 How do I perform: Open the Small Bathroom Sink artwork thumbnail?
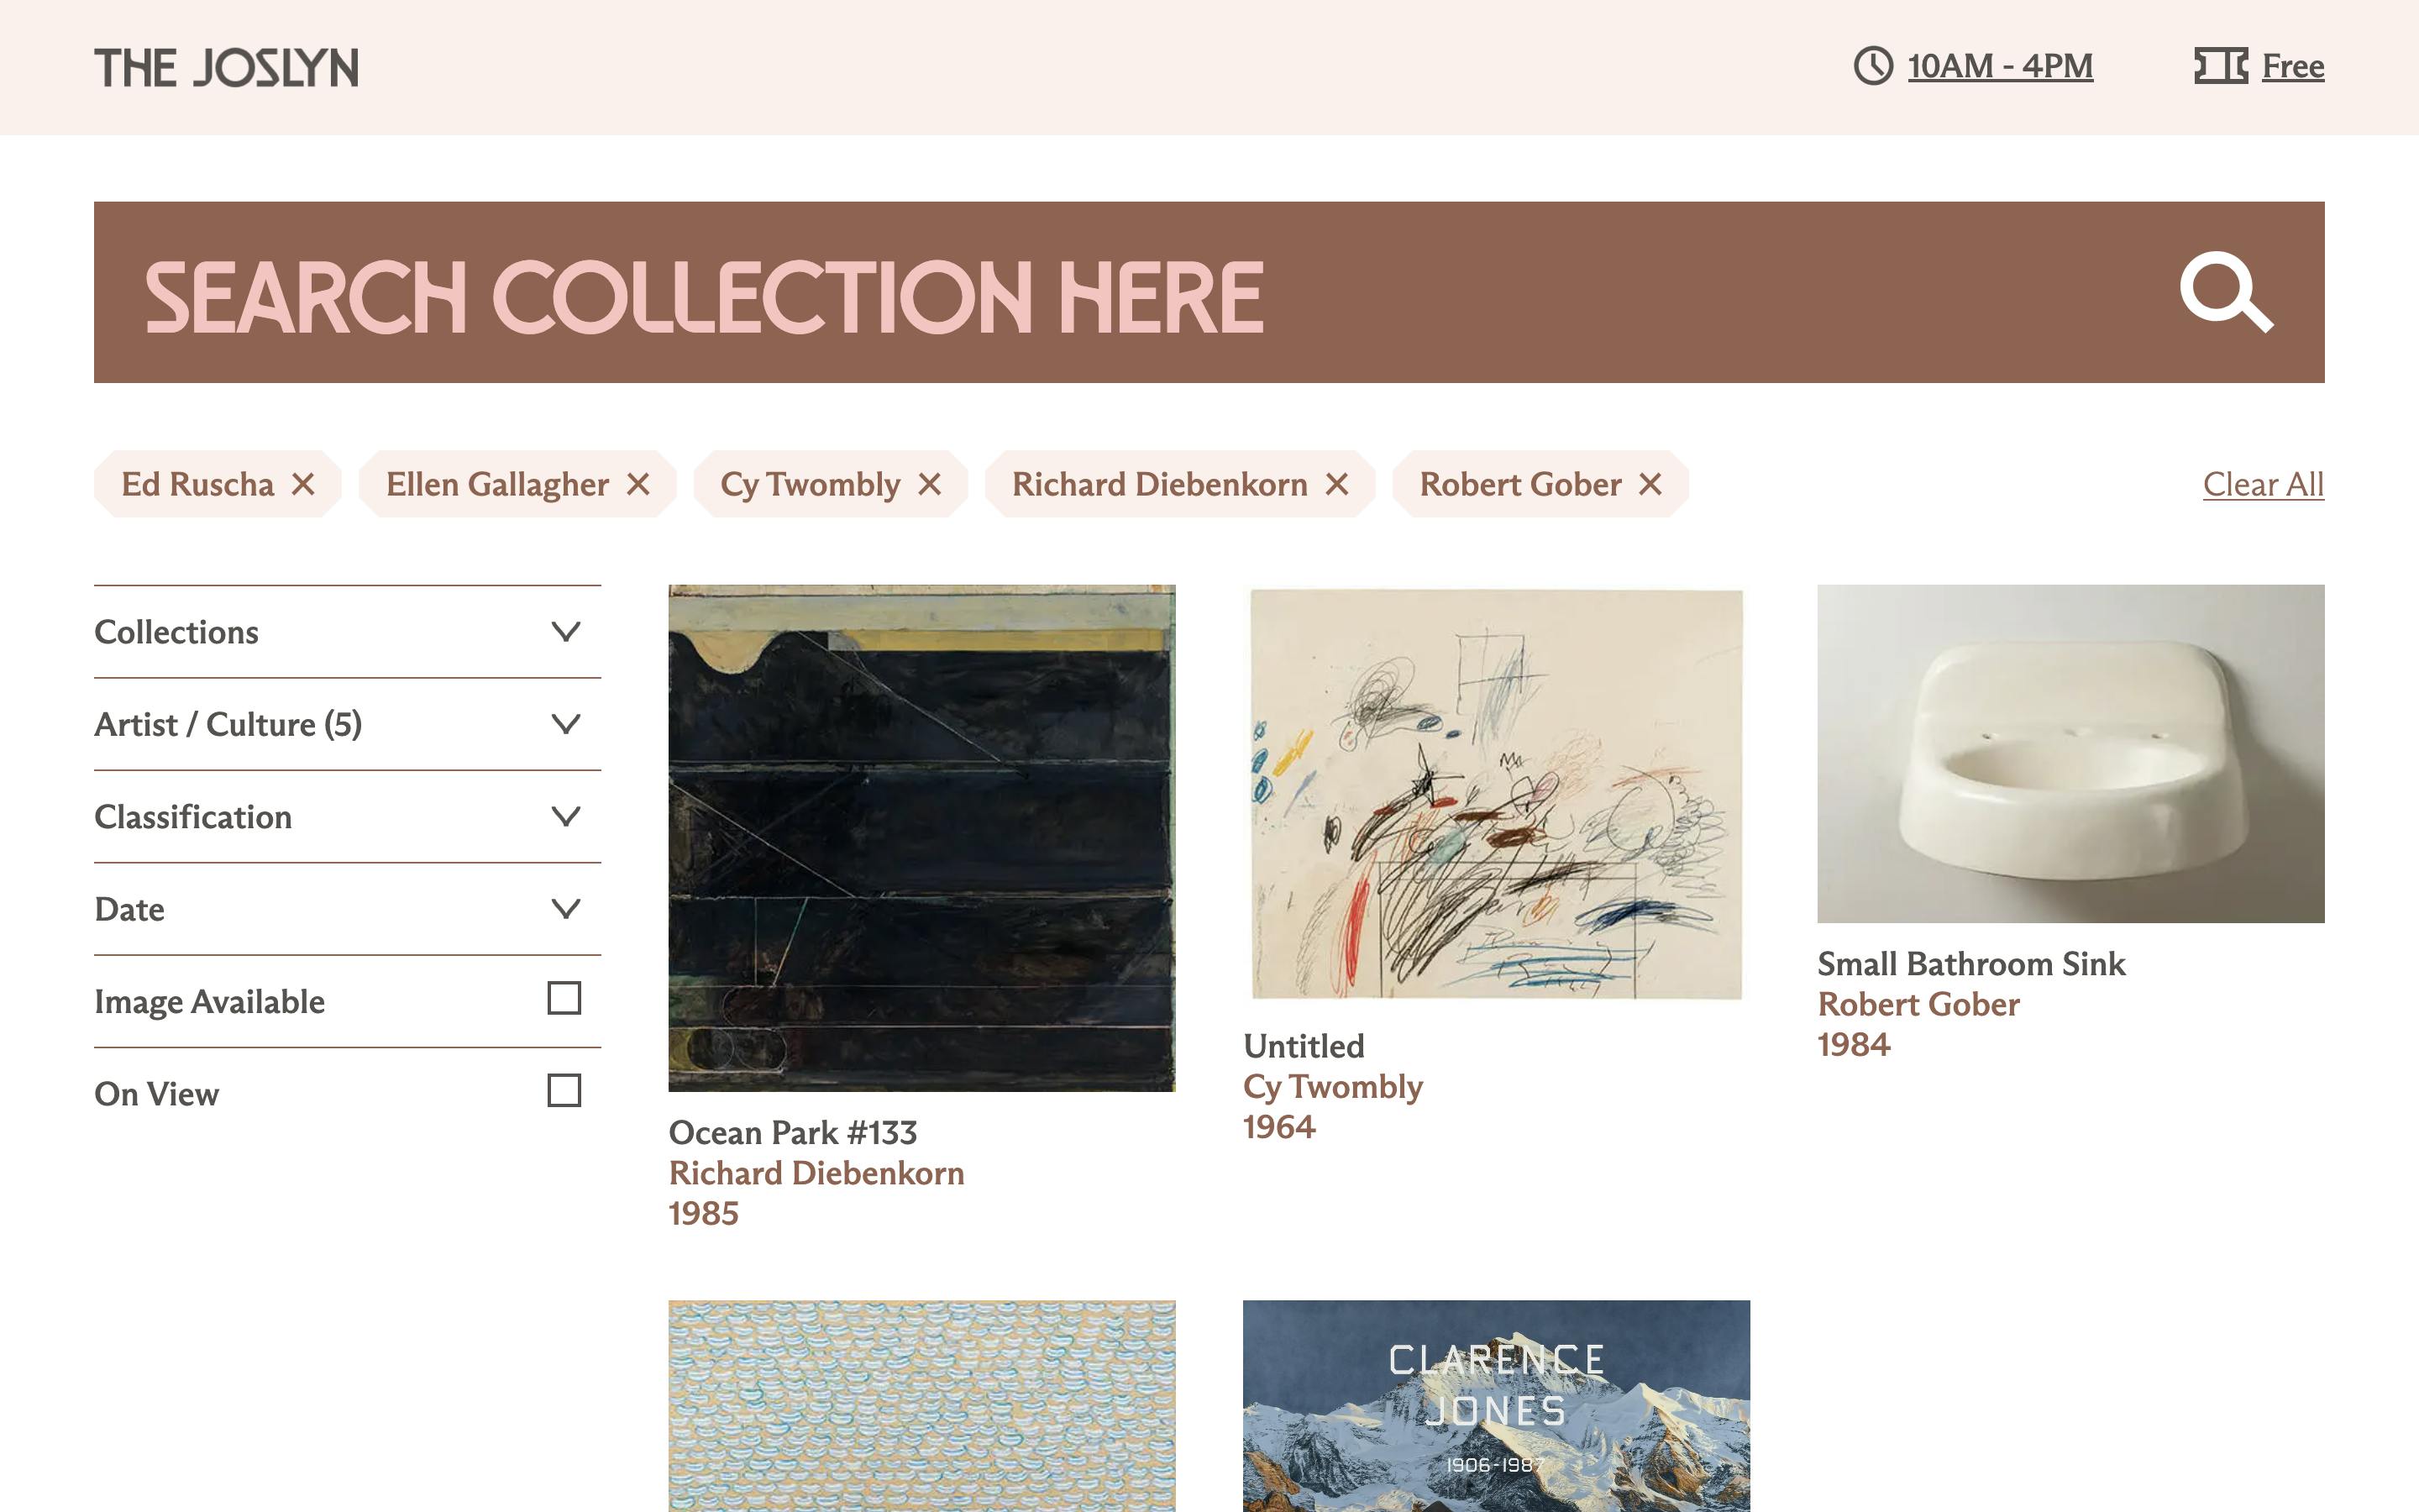pos(2069,754)
